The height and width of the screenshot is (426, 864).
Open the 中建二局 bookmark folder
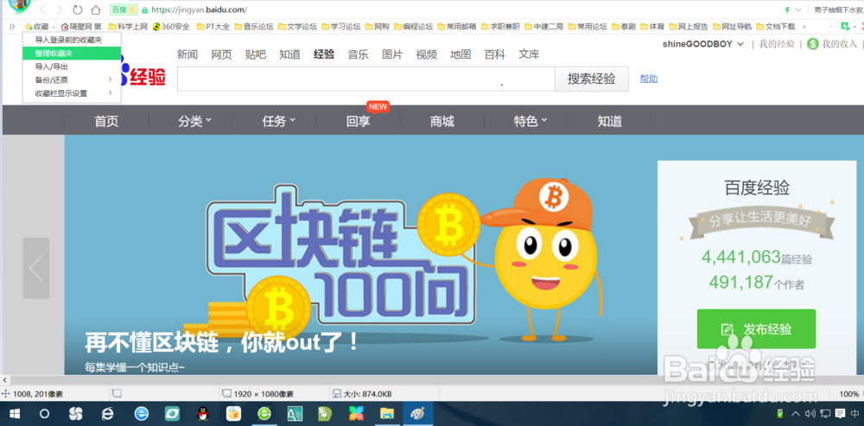pyautogui.click(x=544, y=27)
